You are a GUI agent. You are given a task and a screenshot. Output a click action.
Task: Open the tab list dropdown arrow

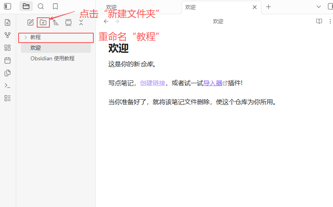click(x=318, y=7)
